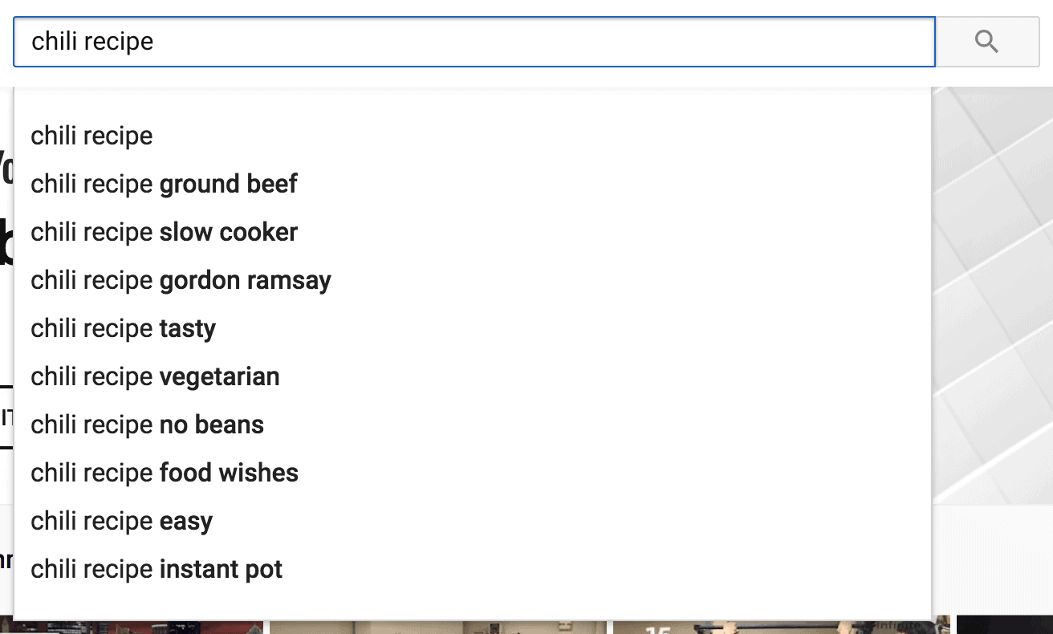Focus the 'chili recipe' search box
The width and height of the screenshot is (1053, 634).
click(x=474, y=42)
